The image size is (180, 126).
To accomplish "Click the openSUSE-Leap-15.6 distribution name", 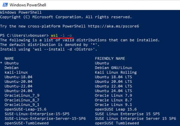I will tap(25, 109).
